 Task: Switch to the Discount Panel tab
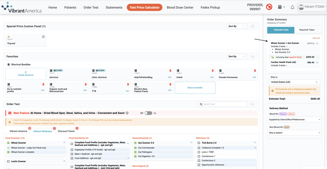tap(66, 131)
